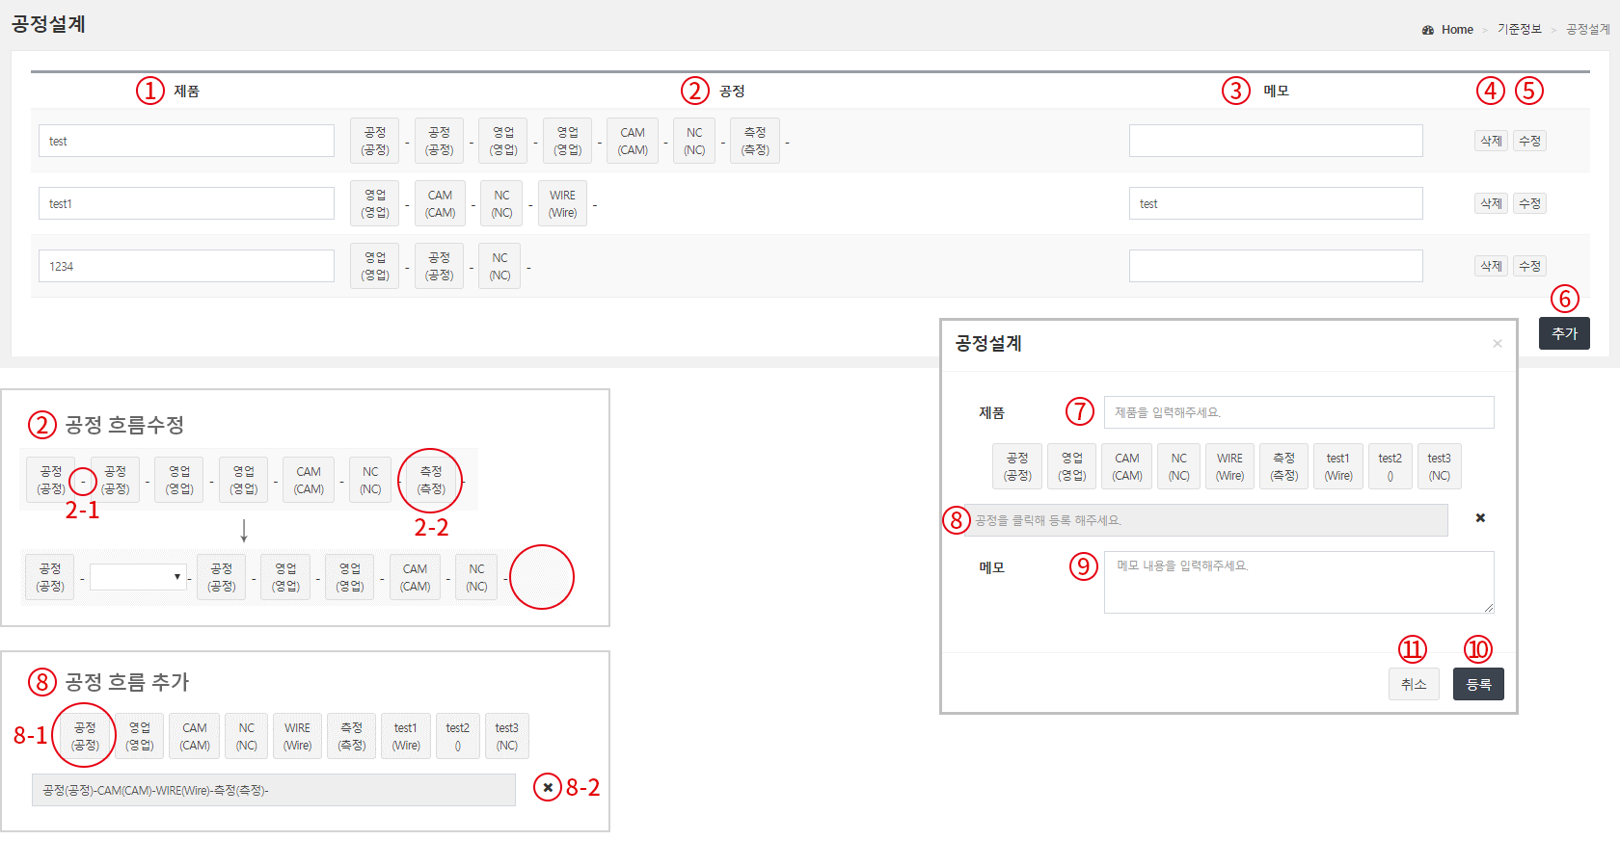The image size is (1620, 867).
Task: Focus the 제품 input field in the dialog
Action: pyautogui.click(x=1298, y=412)
